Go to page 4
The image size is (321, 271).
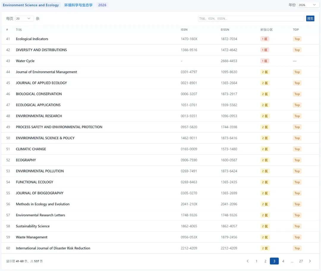coord(283,261)
